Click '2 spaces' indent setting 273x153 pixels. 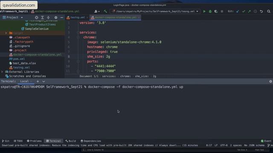coord(236,145)
